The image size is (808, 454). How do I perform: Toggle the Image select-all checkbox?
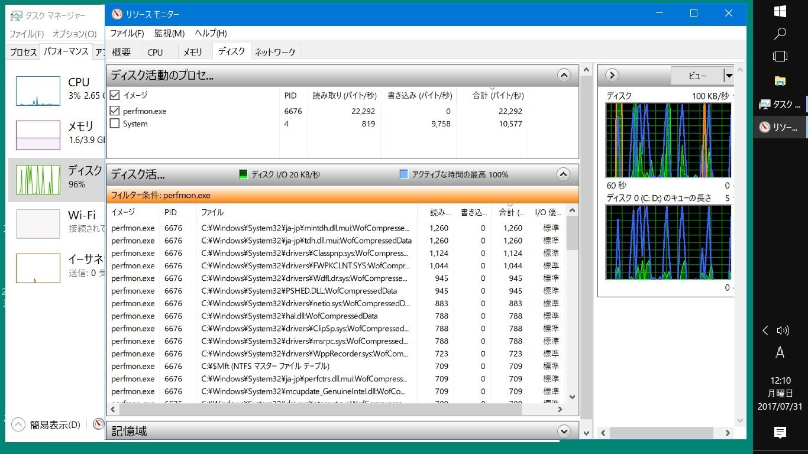pyautogui.click(x=115, y=95)
